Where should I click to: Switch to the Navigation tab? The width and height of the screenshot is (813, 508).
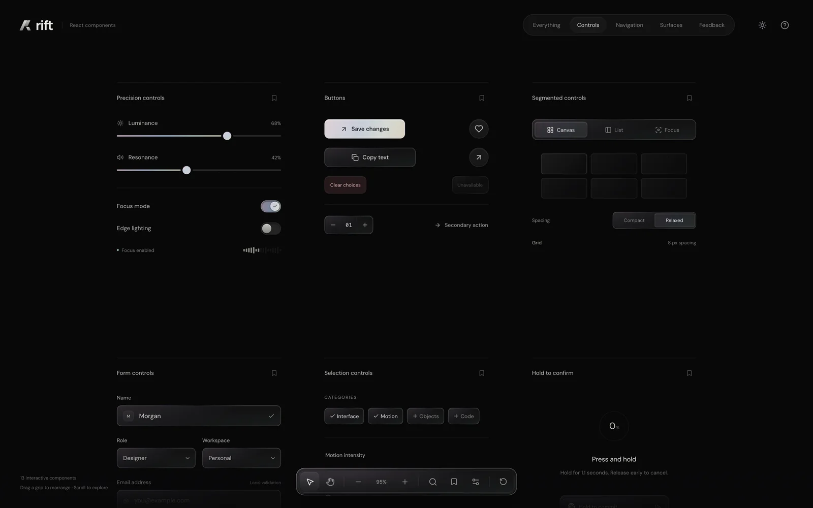(x=630, y=25)
